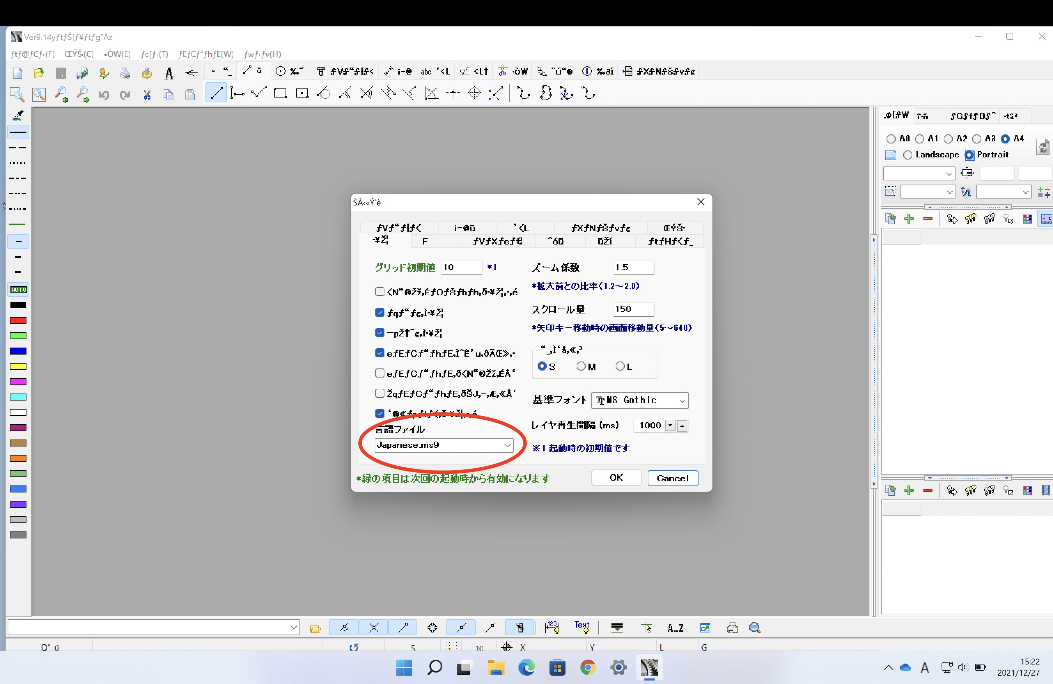The width and height of the screenshot is (1053, 684).
Task: Decrease the layer playback interval spinner
Action: (x=670, y=426)
